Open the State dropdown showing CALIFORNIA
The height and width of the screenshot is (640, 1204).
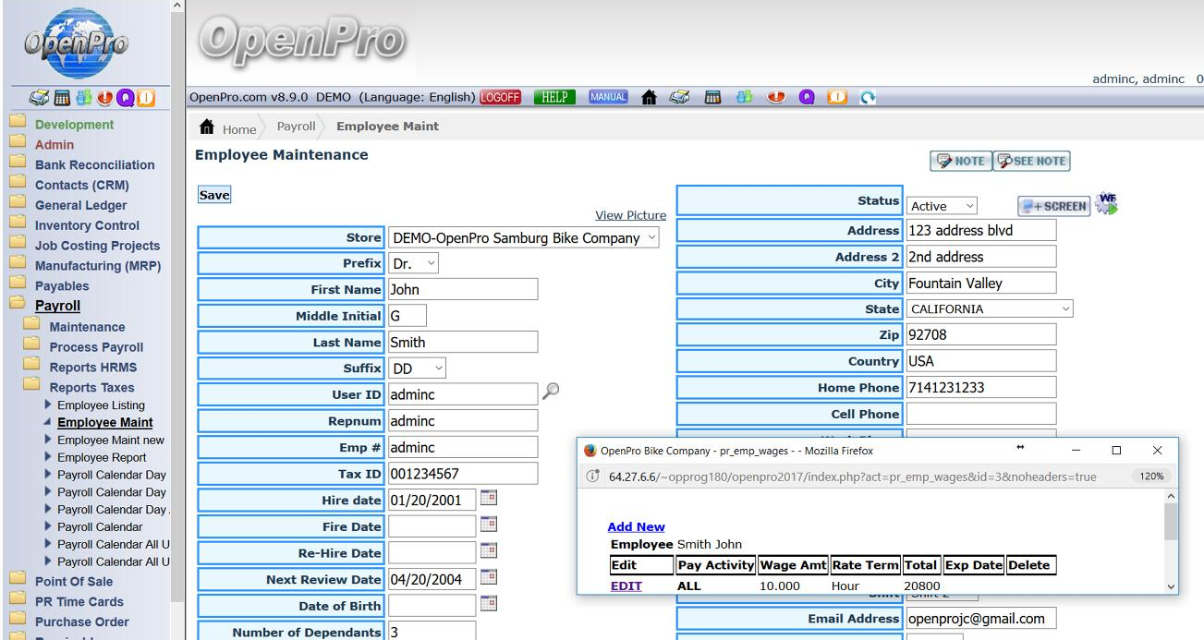tap(989, 309)
